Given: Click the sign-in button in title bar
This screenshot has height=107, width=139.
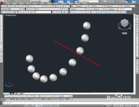Looking at the screenshot, I should [x=104, y=1].
